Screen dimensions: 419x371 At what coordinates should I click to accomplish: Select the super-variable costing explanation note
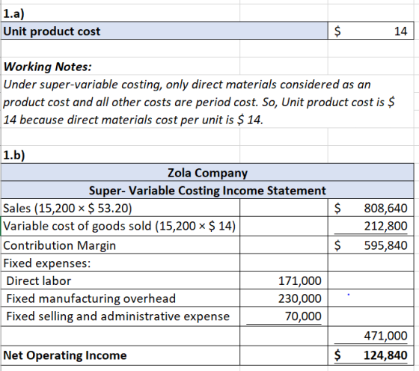pos(207,102)
